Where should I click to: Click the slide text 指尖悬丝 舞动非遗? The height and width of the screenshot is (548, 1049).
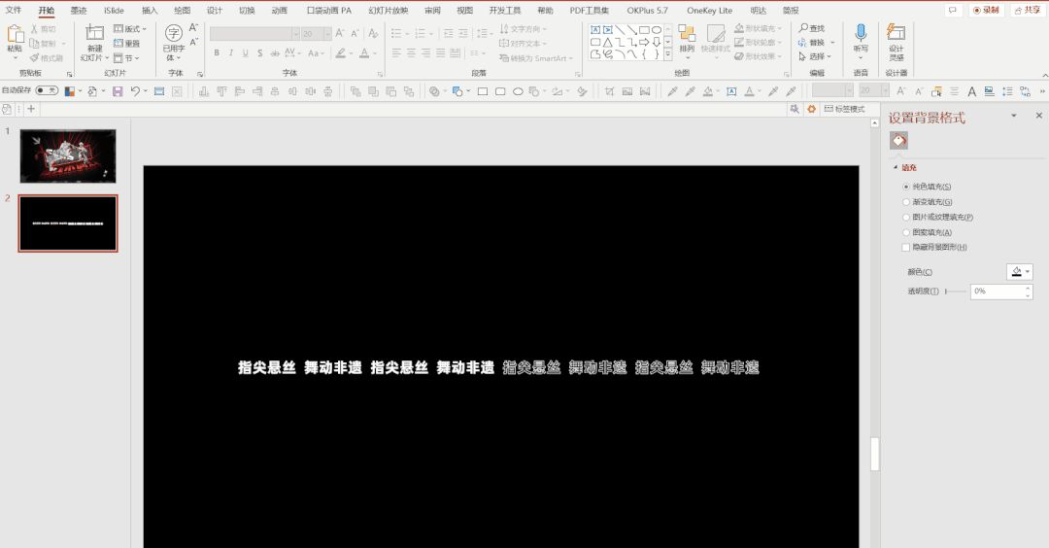coord(498,367)
